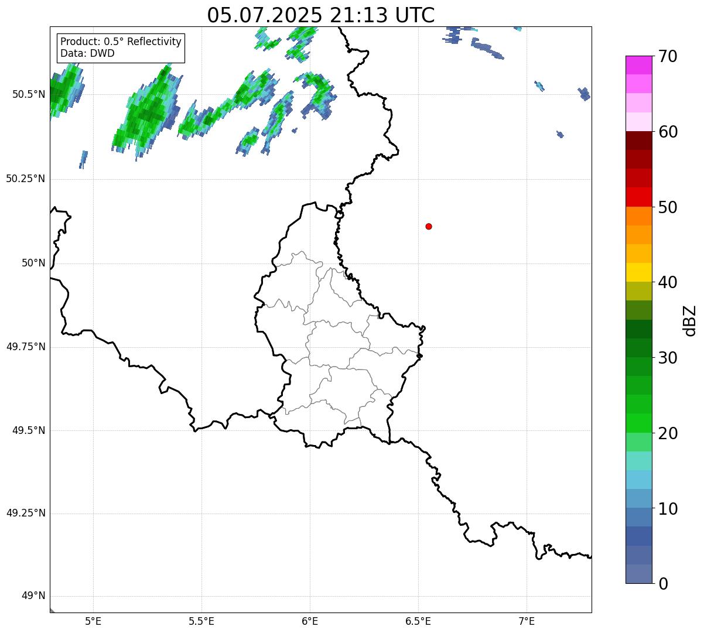Click the 49°N latitude label
Image resolution: width=704 pixels, height=633 pixels.
tap(33, 596)
